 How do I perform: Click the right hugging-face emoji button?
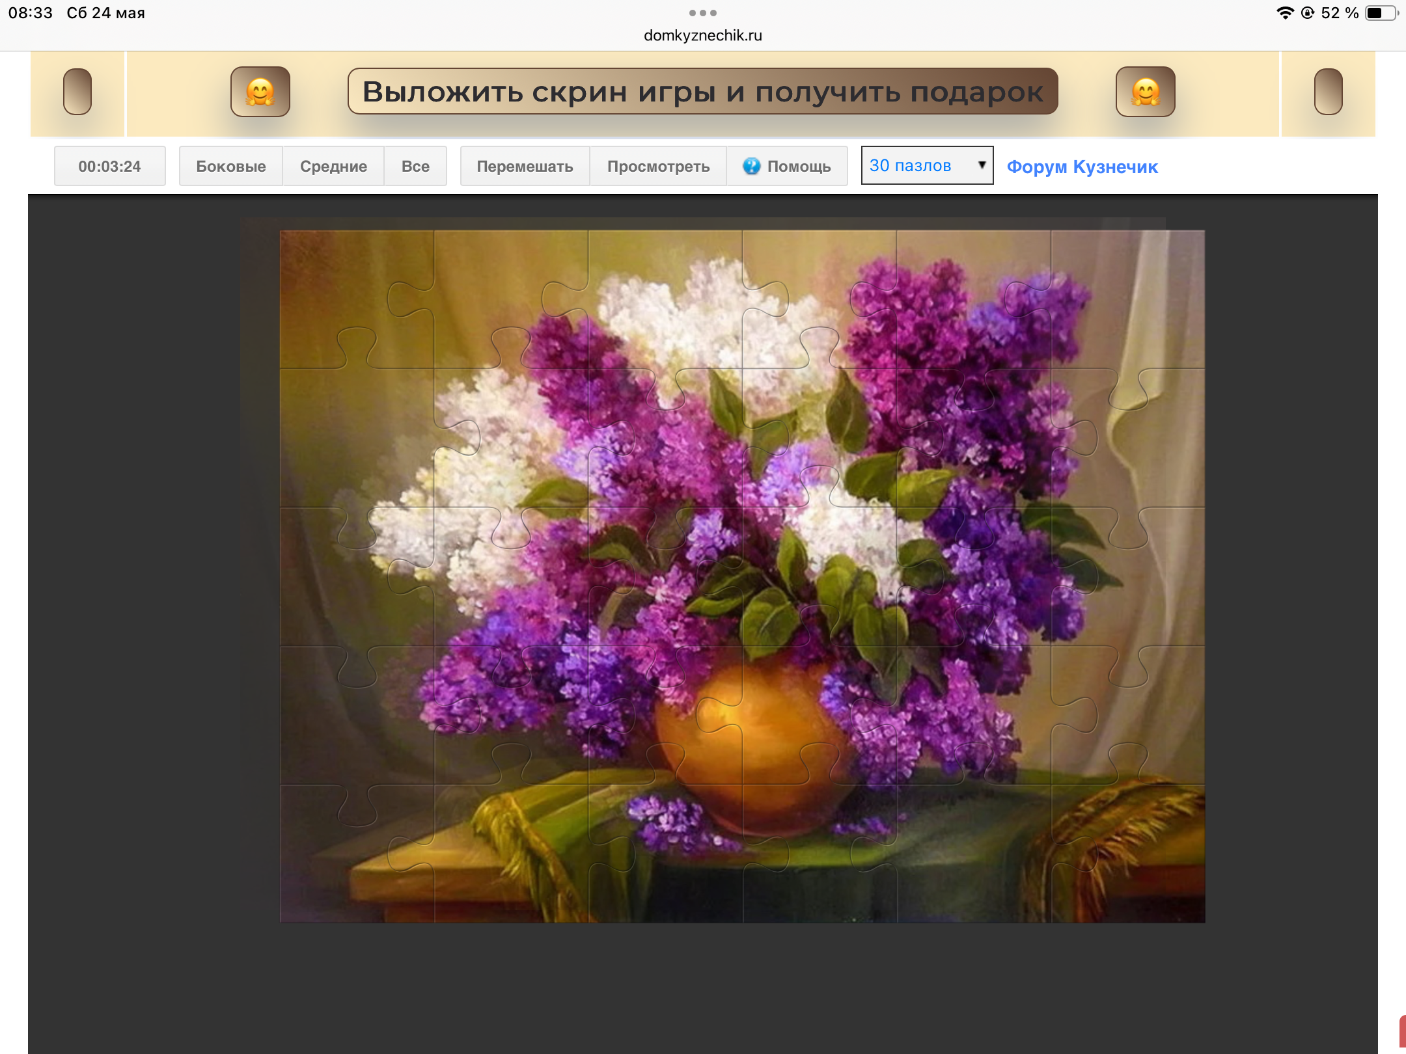click(x=1146, y=92)
